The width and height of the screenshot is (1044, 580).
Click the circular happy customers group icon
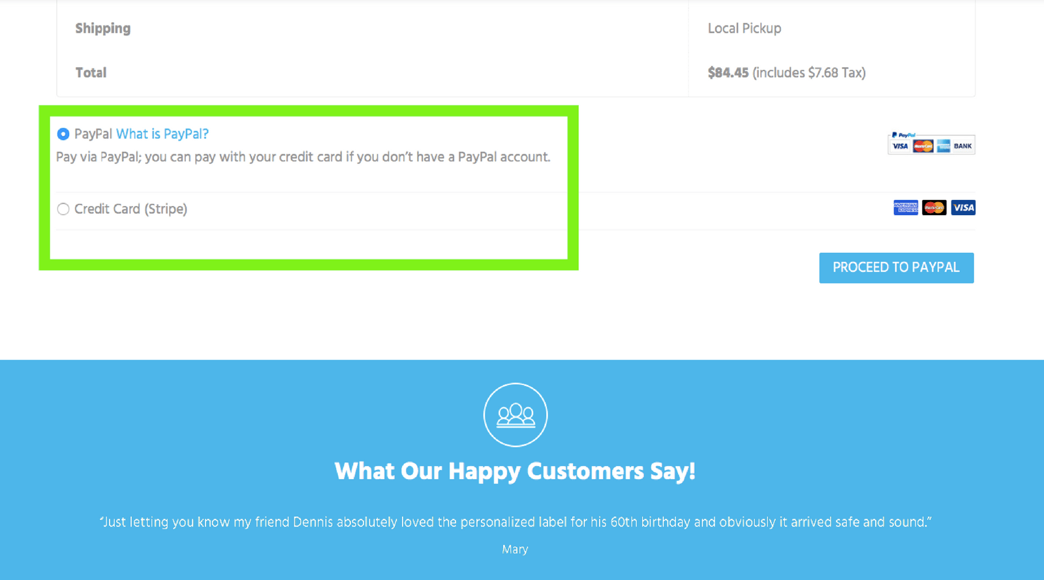click(x=515, y=415)
